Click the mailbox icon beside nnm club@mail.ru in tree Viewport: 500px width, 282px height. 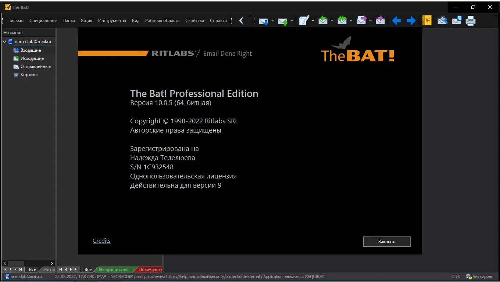pos(10,41)
